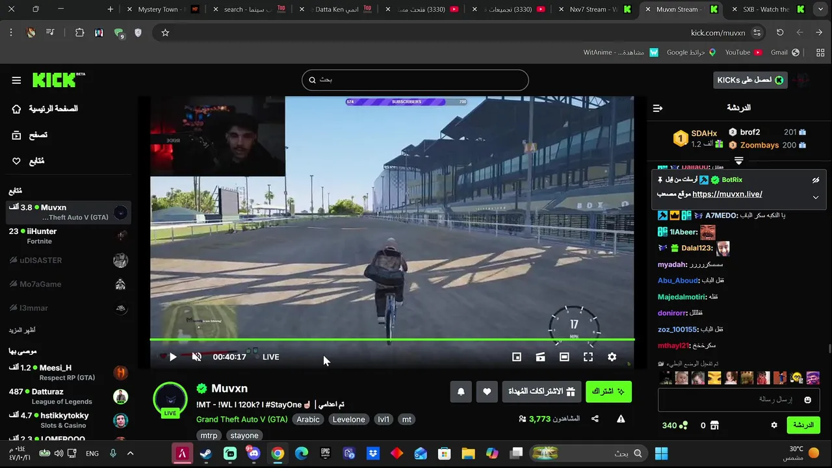Open the chat shop icon
832x468 pixels.
(x=714, y=426)
